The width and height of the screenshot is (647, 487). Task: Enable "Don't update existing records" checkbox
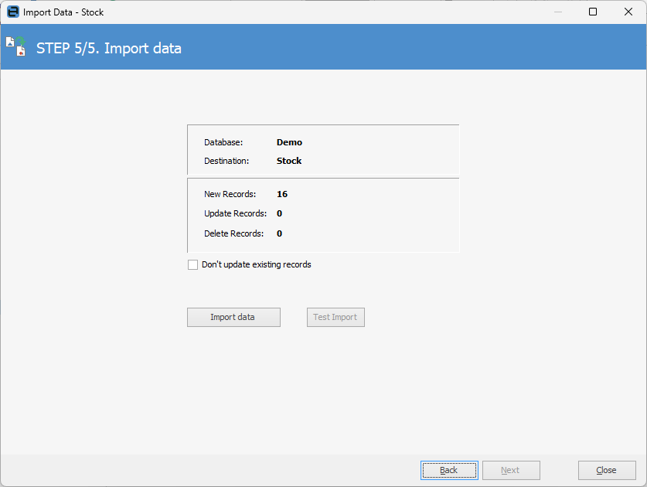tap(193, 265)
